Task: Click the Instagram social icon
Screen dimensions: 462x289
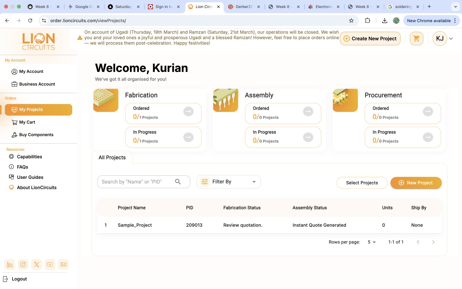Action: point(23,264)
